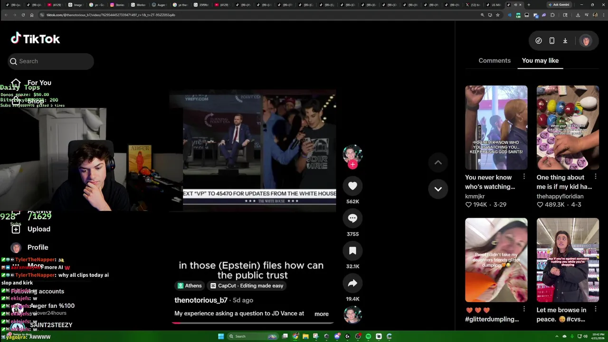Show hidden system tray icons
This screenshot has height=342, width=608.
pyautogui.click(x=557, y=336)
